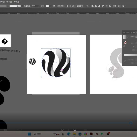This screenshot has width=137, height=137.
Task: Expand the opacity value arrow
Action: [39, 6]
